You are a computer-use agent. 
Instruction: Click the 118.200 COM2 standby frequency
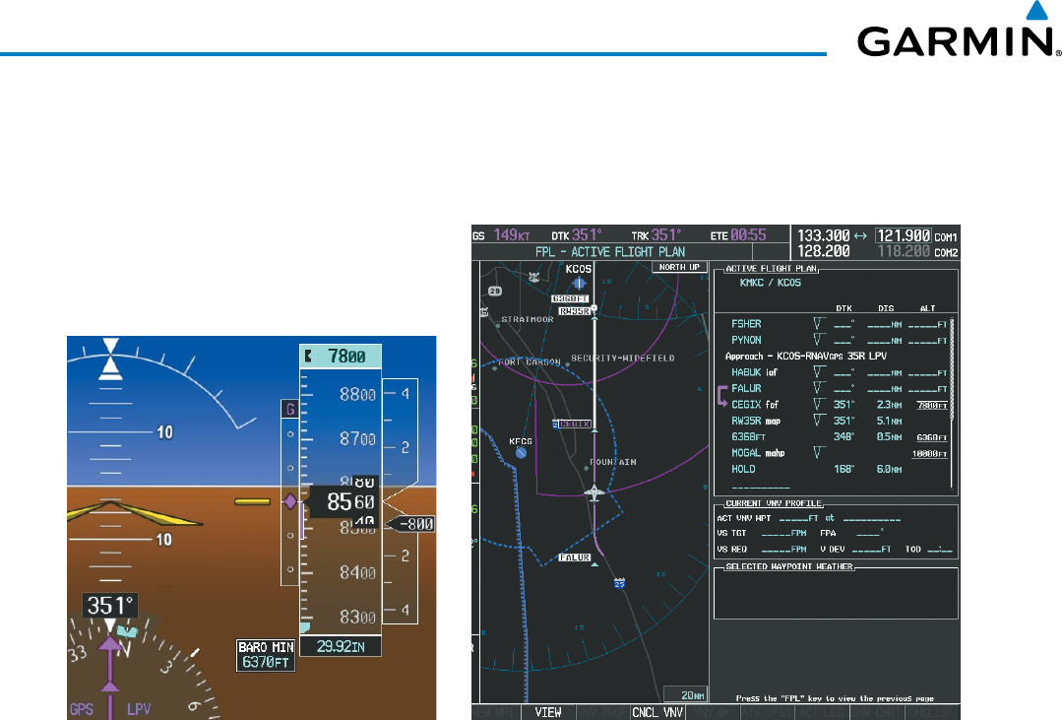pos(904,251)
